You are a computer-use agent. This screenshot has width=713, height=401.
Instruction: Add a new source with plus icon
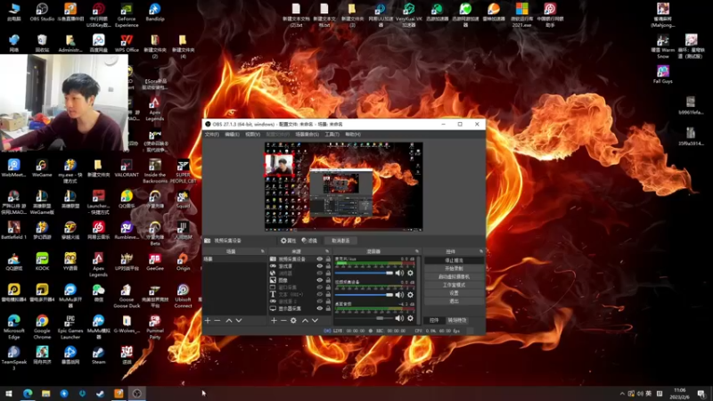click(275, 321)
